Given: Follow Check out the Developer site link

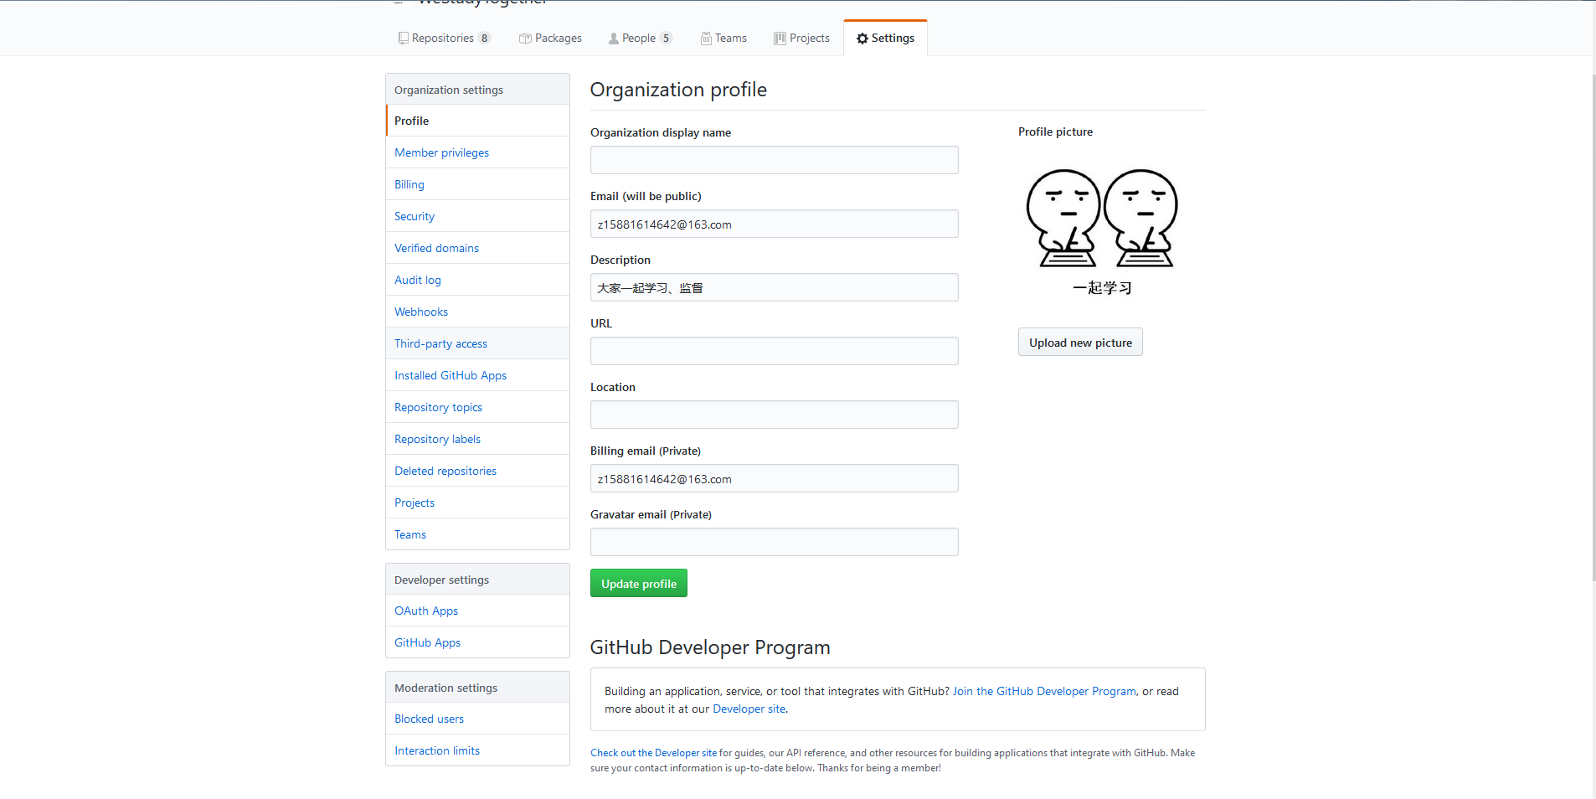Looking at the screenshot, I should (x=653, y=753).
